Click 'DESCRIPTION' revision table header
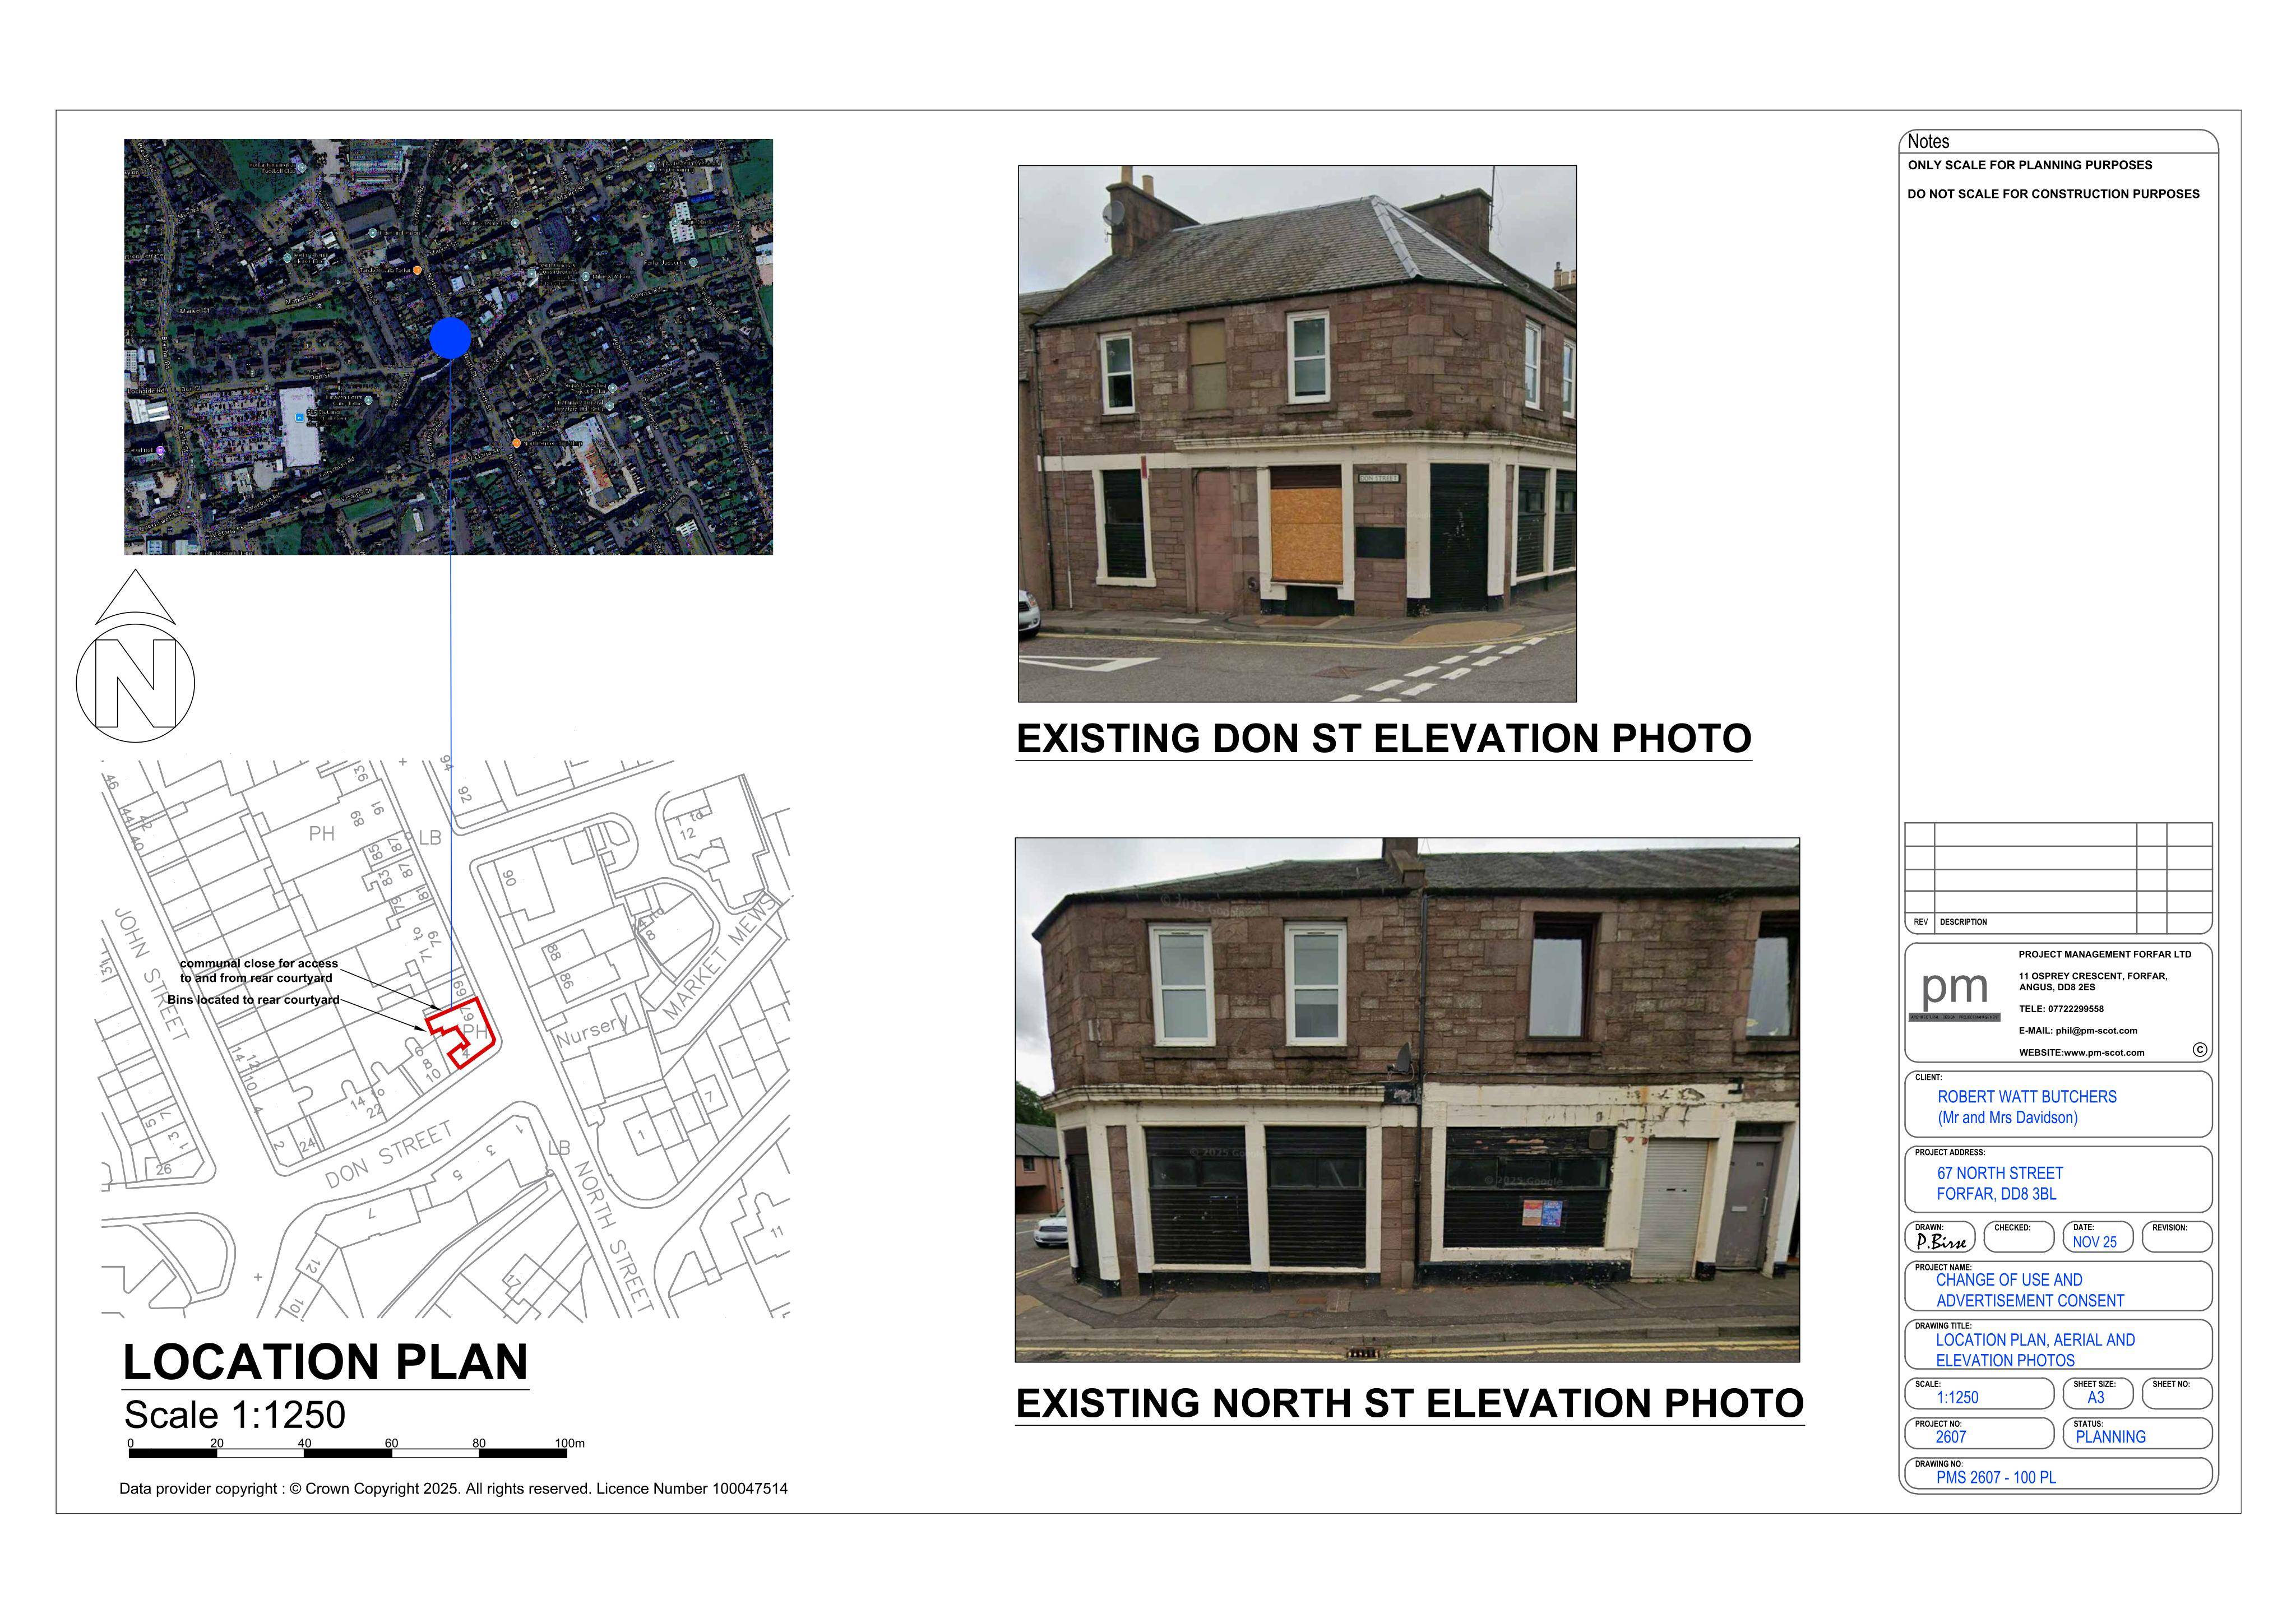2296x1623 pixels. click(1963, 922)
